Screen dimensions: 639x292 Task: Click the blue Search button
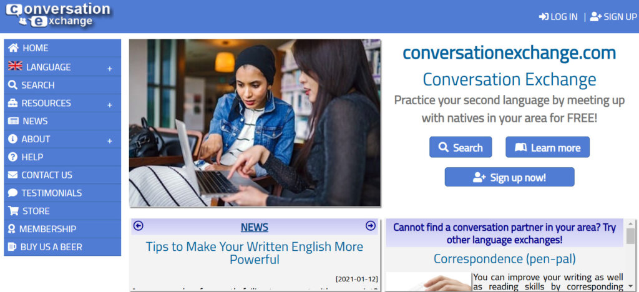[x=461, y=147]
